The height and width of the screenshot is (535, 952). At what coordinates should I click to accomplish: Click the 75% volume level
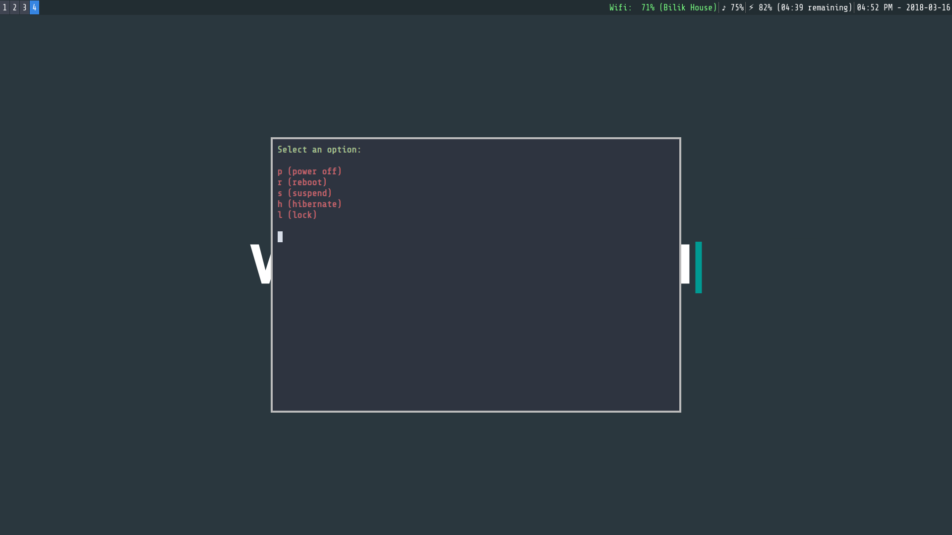point(737,7)
